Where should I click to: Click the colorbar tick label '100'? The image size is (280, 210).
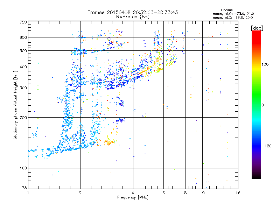point(265,64)
